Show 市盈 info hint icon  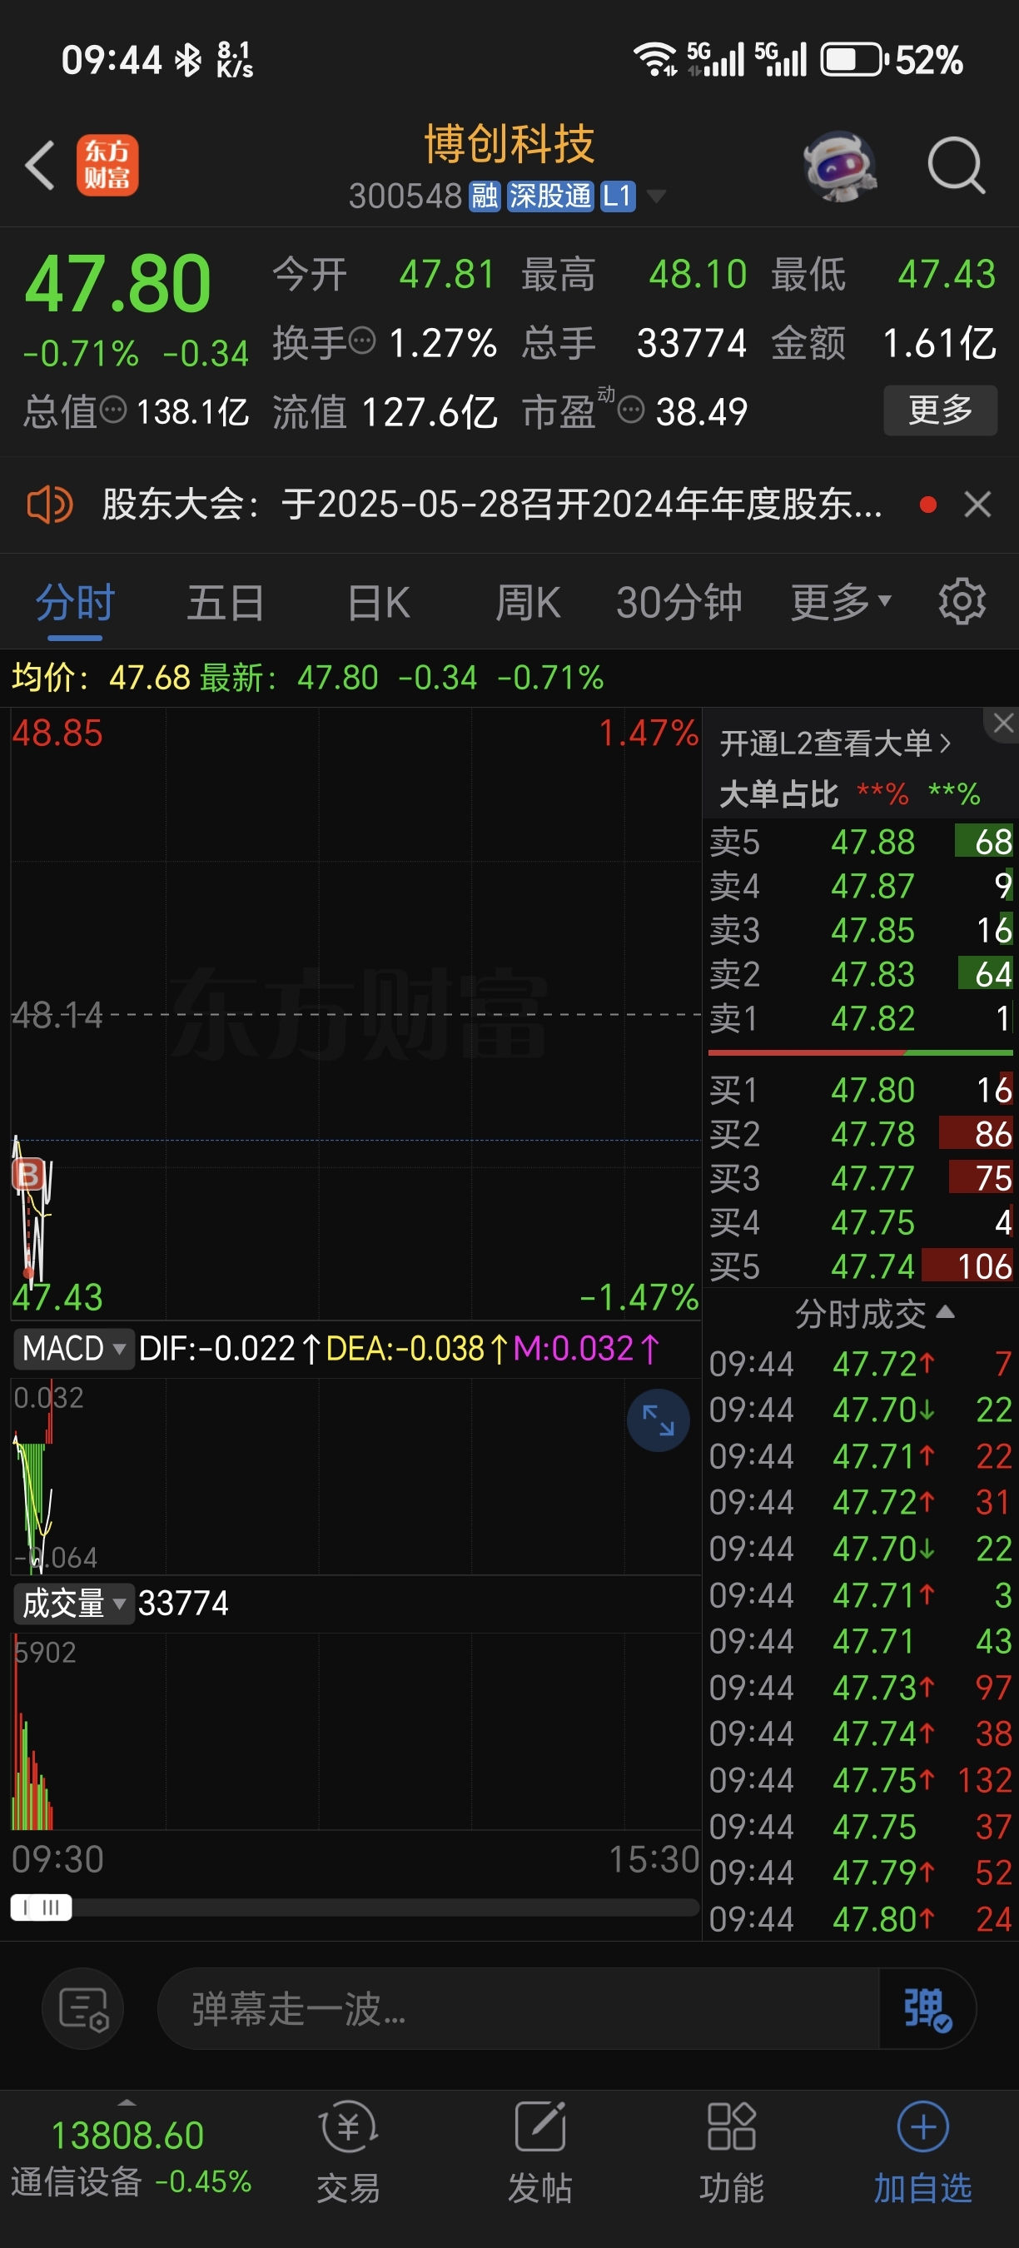coord(631,409)
